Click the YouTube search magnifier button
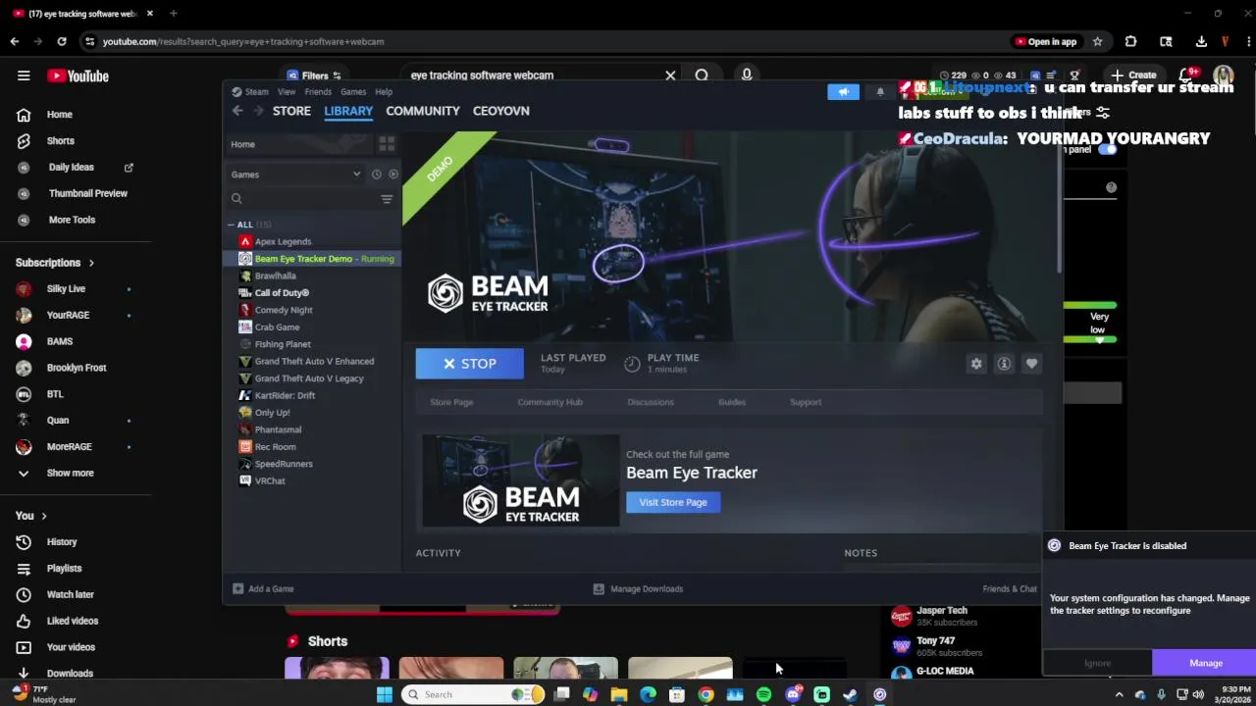This screenshot has height=706, width=1256. click(x=702, y=75)
